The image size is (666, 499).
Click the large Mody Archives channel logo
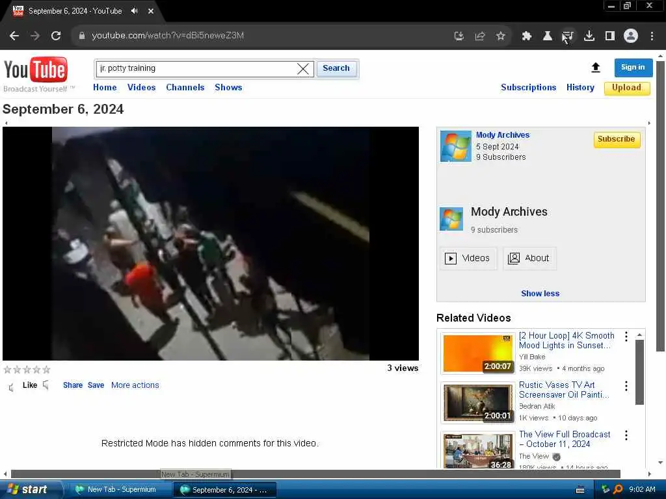pos(451,219)
